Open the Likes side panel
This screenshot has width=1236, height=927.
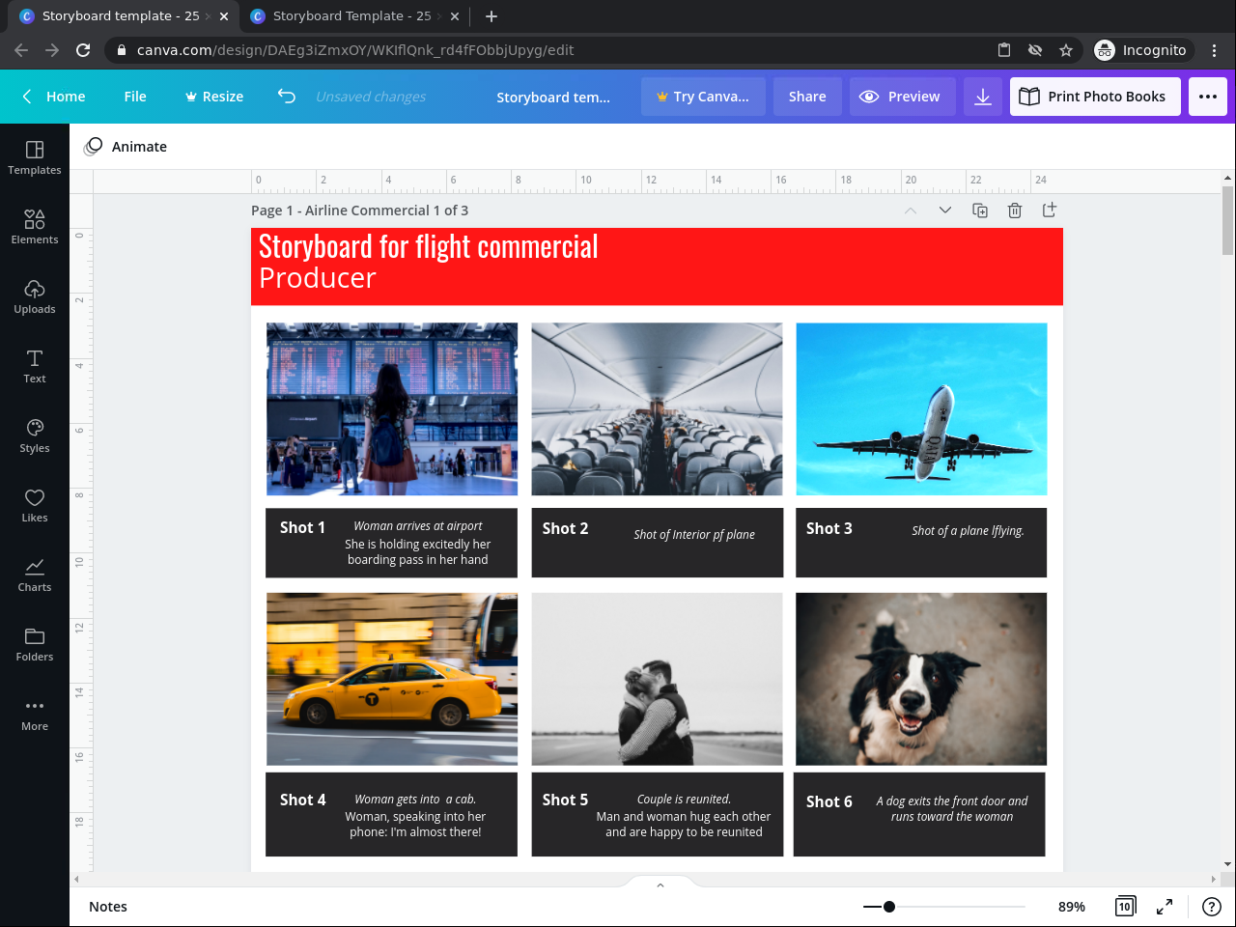(x=35, y=505)
